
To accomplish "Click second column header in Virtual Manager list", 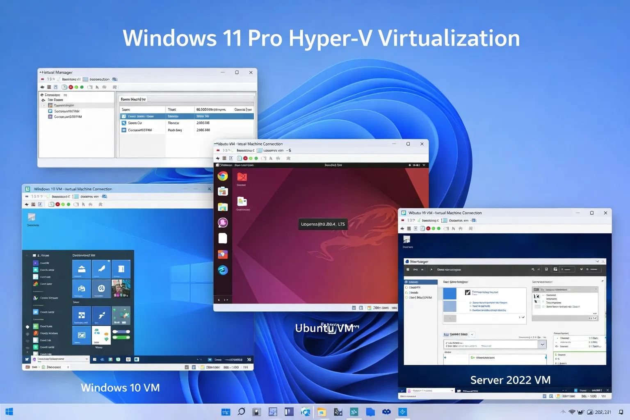I will pyautogui.click(x=180, y=110).
